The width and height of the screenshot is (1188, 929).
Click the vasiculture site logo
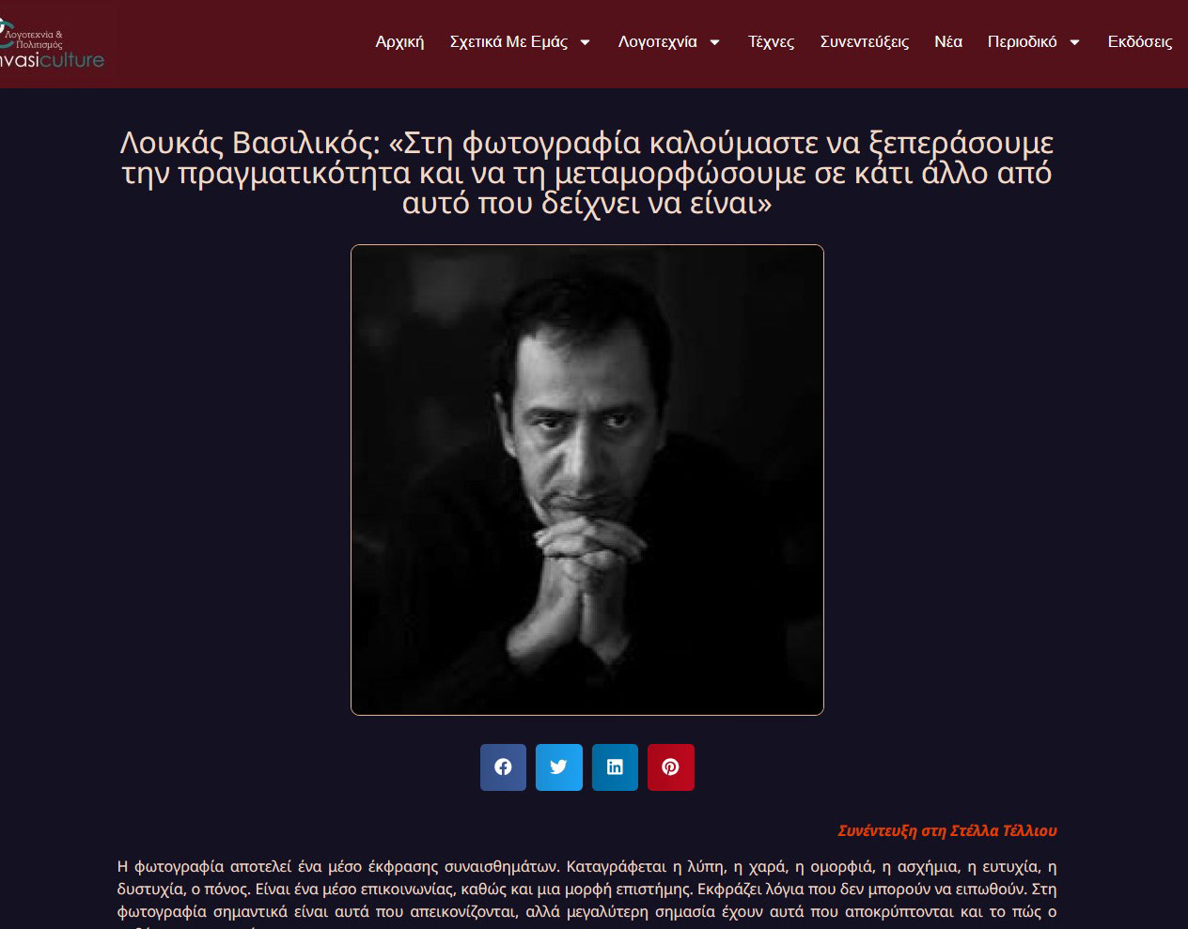52,45
